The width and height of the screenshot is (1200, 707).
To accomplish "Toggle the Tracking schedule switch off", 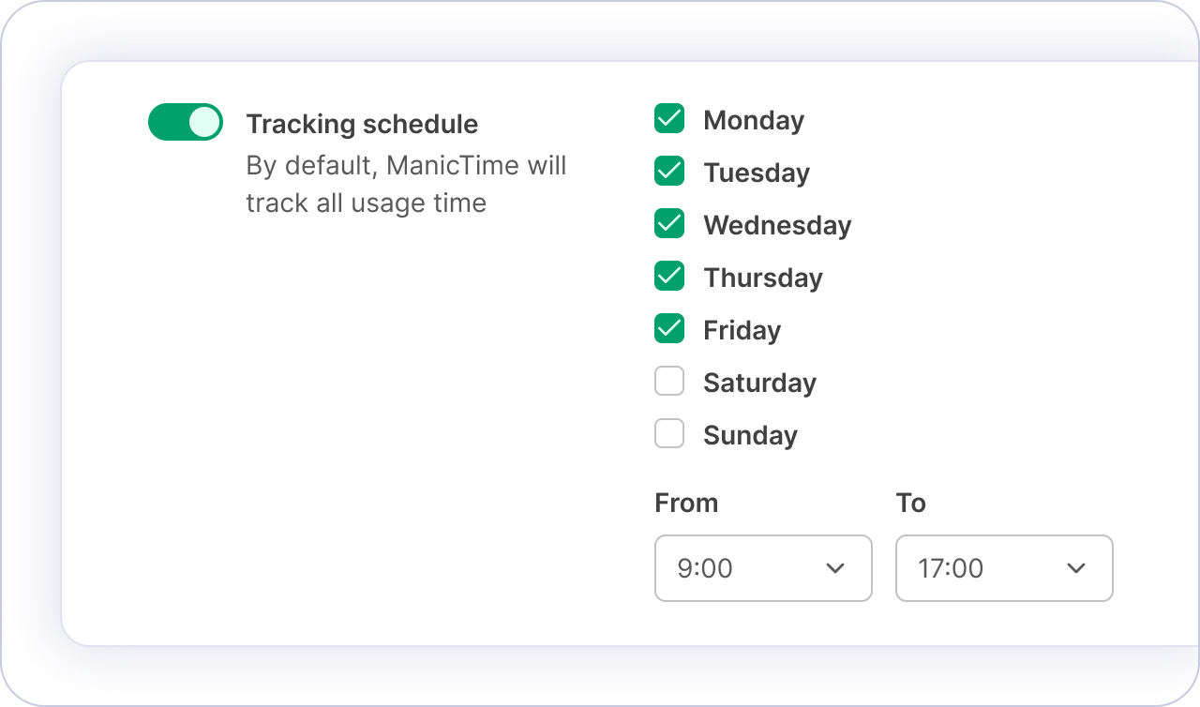I will pos(186,122).
